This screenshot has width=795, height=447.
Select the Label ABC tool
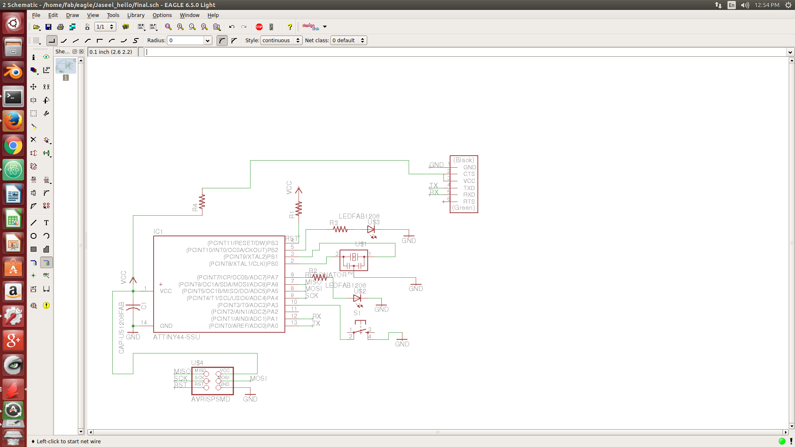(46, 275)
